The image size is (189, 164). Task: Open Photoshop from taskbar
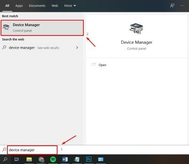tap(89, 159)
